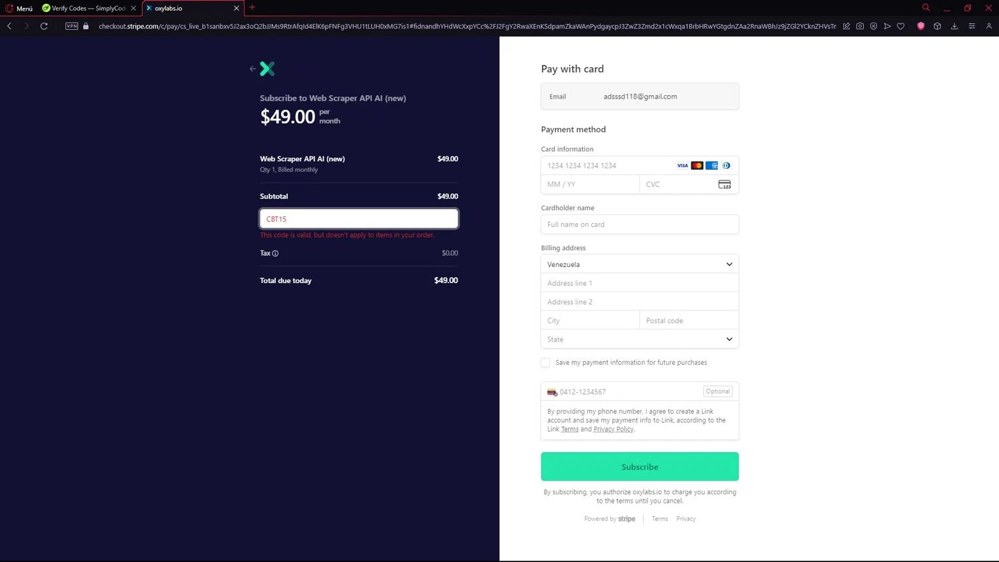Click the "$49.00" total due today amount
Viewport: 999px width, 562px height.
446,280
